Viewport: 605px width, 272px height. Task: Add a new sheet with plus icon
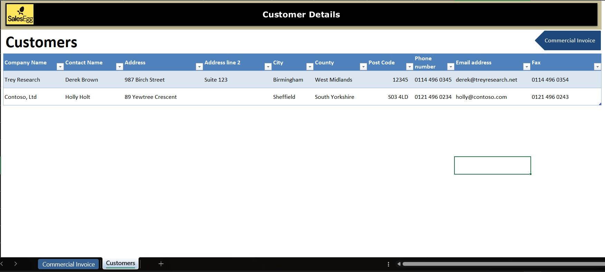tap(161, 264)
